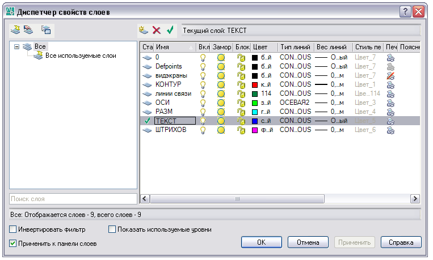Select the линии связи layer name
Viewport: 433px width, 260px height.
pyautogui.click(x=173, y=93)
